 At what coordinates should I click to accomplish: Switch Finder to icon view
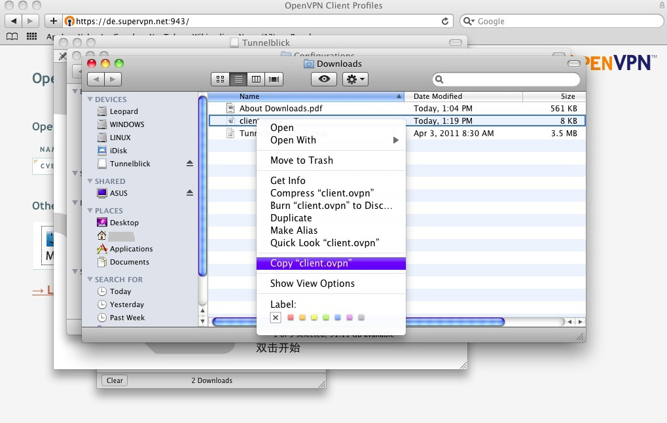pos(220,79)
